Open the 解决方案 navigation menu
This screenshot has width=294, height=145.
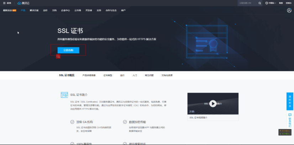(x=34, y=10)
